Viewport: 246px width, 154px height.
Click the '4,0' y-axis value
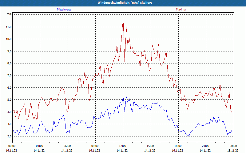[10, 112]
